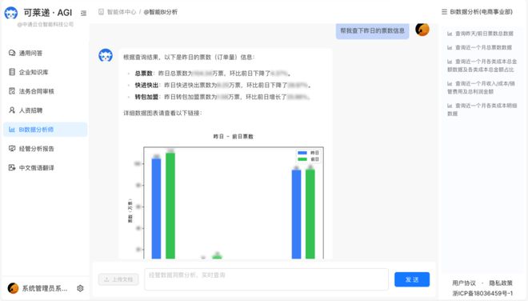Screen dimensions: 528x301
Task: Click the 智能体中心 breadcrumb
Action: pyautogui.click(x=122, y=12)
